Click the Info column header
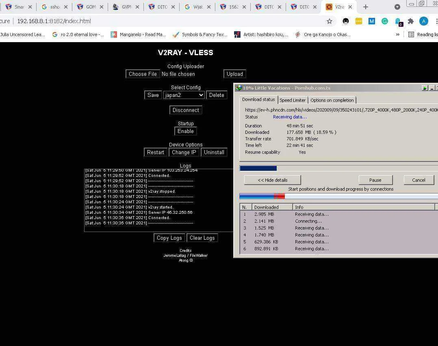The height and width of the screenshot is (346, 438). tap(364, 207)
